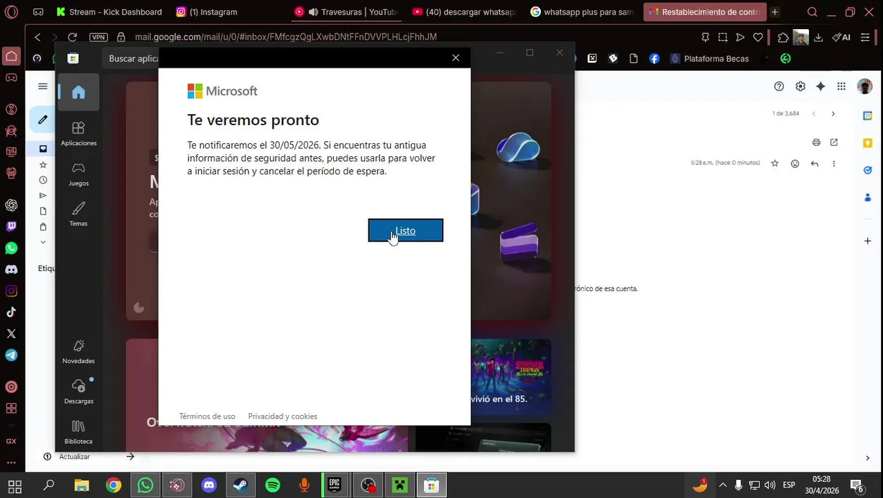Print the email with printer icon

click(x=816, y=142)
